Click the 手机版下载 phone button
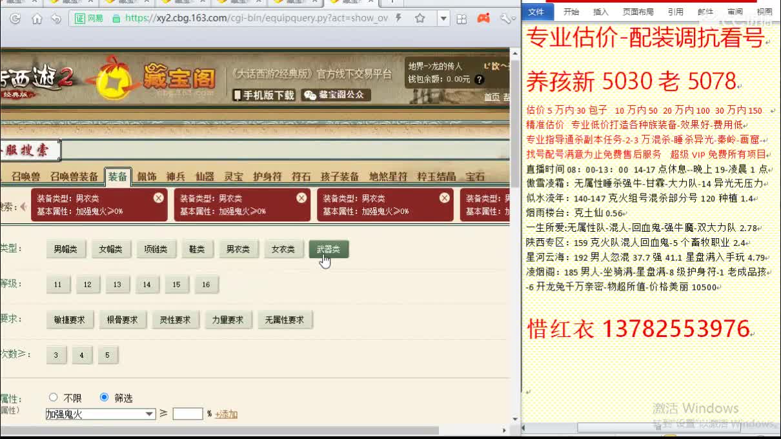Screen dimensions: 781x439 [x=264, y=95]
